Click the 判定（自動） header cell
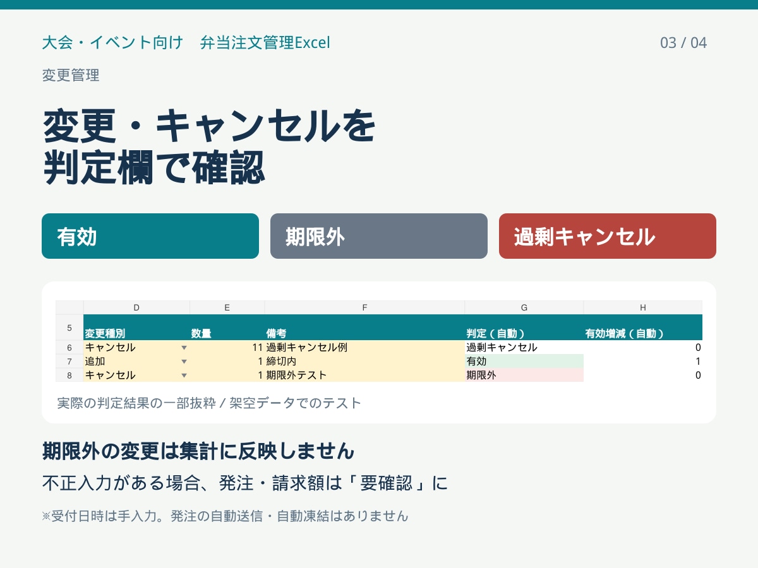 pyautogui.click(x=524, y=328)
